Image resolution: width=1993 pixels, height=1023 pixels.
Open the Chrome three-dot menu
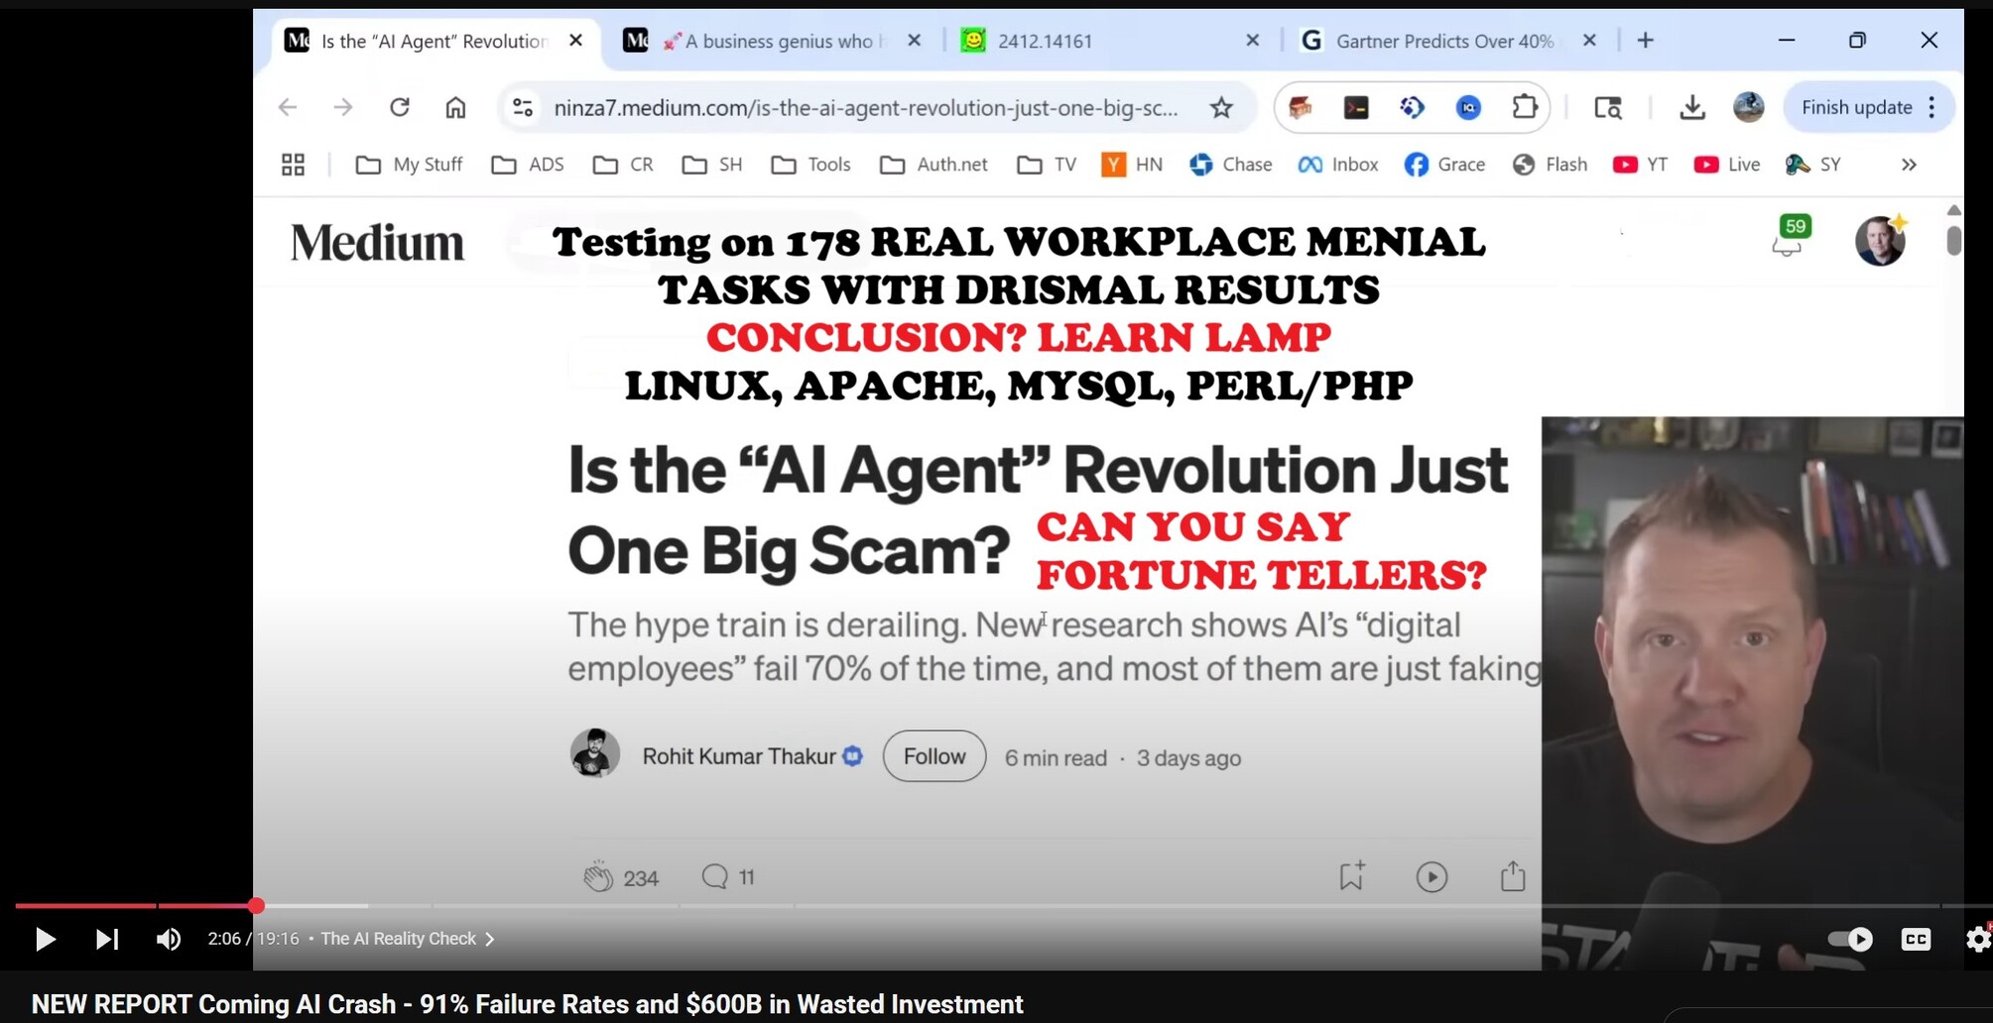1932,107
